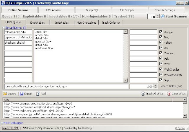Viewport: 189px width, 132px height.
Task: Click the Import button label
Action: point(12,94)
